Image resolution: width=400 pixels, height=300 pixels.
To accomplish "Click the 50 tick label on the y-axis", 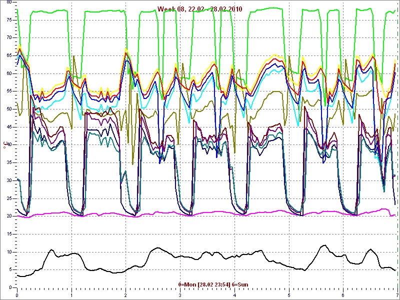I will [x=8, y=109].
